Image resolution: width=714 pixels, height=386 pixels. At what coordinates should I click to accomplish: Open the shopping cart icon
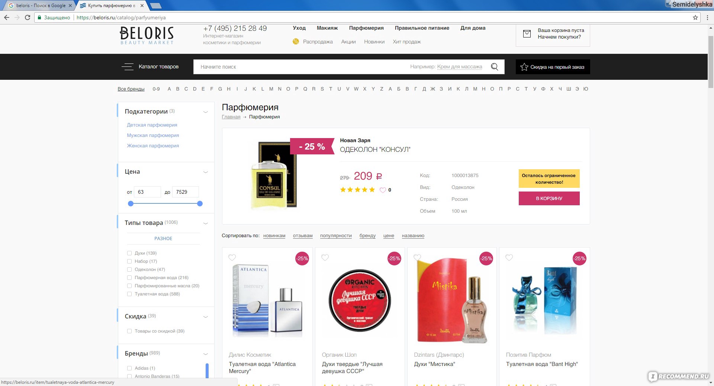(527, 34)
